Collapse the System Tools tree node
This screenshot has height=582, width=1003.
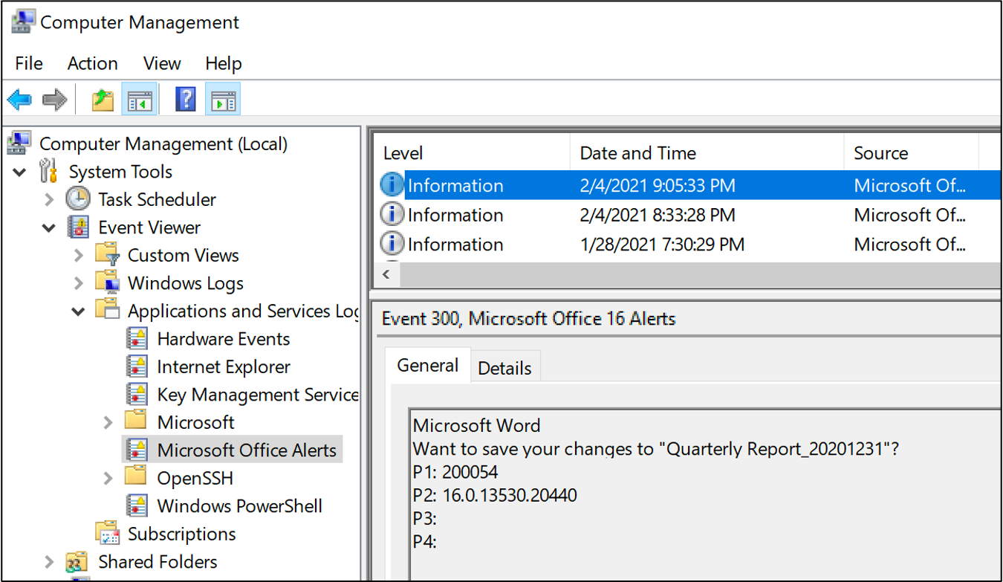point(20,171)
